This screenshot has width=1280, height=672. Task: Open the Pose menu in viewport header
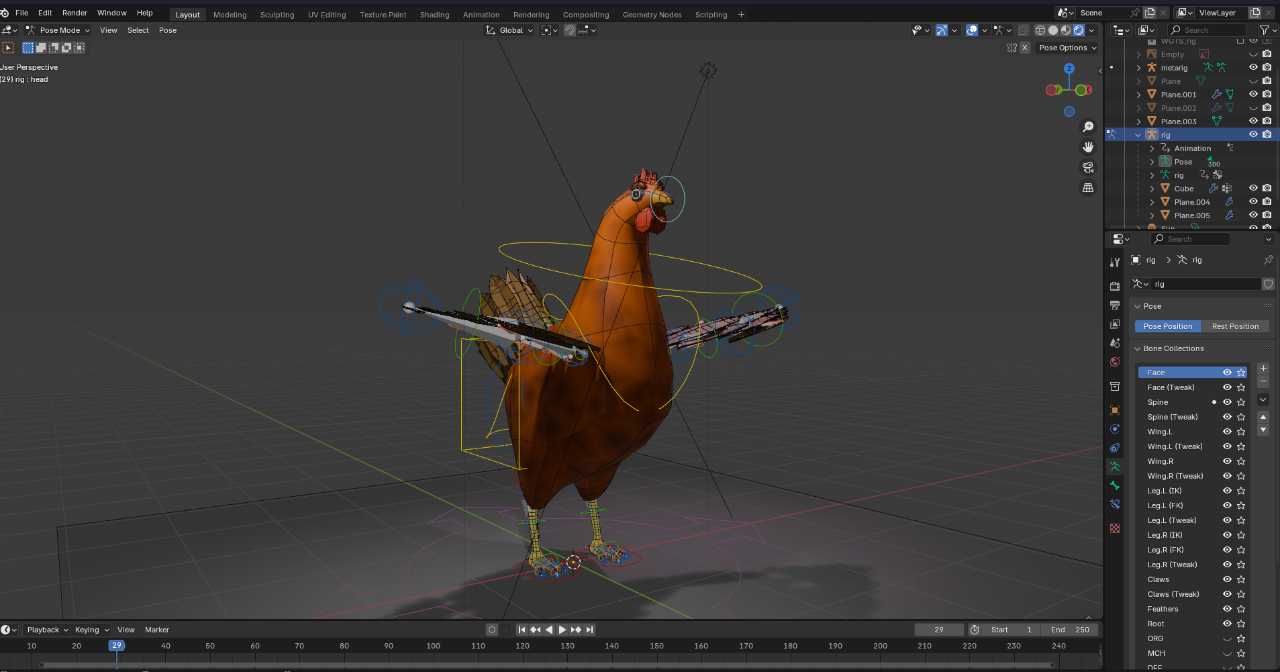point(168,30)
